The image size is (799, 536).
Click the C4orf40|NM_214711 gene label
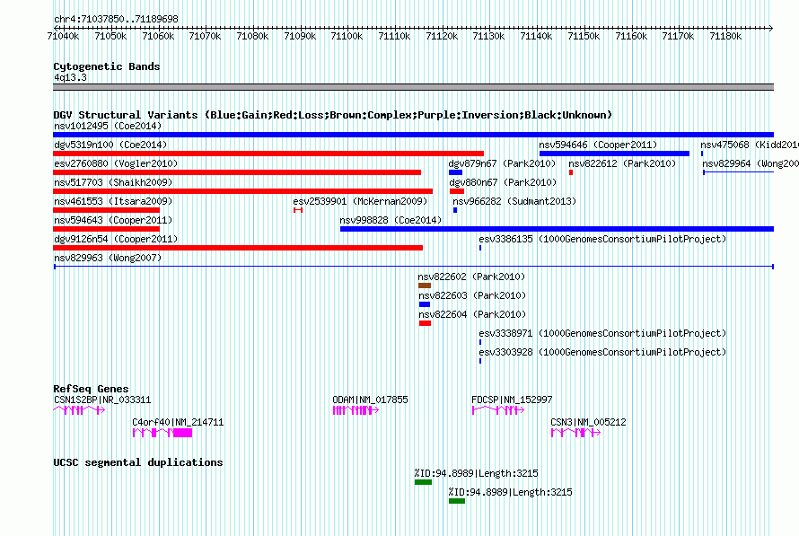point(178,422)
